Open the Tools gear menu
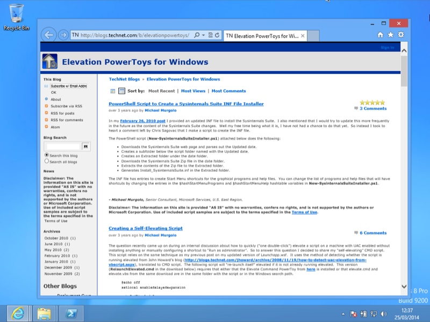 coord(401,35)
